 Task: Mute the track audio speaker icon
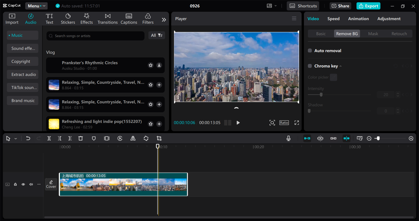pyautogui.click(x=31, y=184)
